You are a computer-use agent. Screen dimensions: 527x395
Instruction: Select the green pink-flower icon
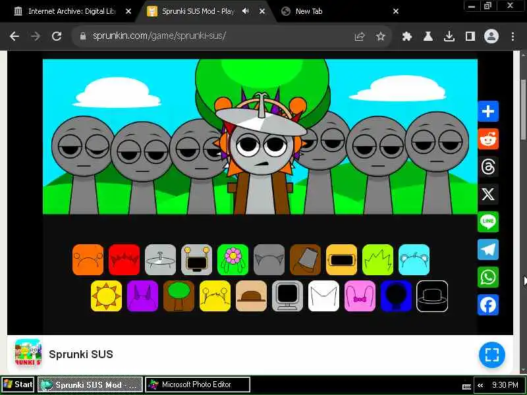pos(233,259)
